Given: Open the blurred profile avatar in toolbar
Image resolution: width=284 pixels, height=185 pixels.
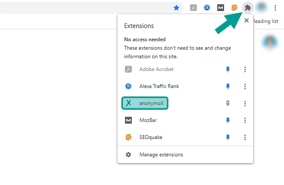Looking at the screenshot, I should pos(261,8).
